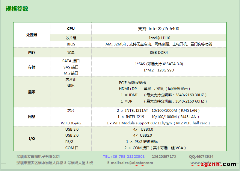This screenshot has height=171, width=240.
Task: Click the 8GB DDR4 value
Action: [x=159, y=53]
